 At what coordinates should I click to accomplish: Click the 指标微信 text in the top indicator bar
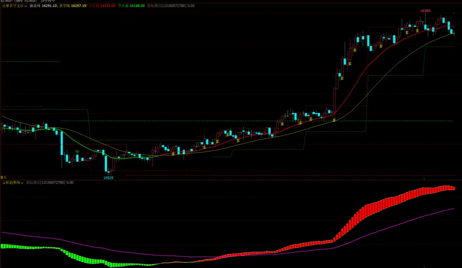(154, 6)
